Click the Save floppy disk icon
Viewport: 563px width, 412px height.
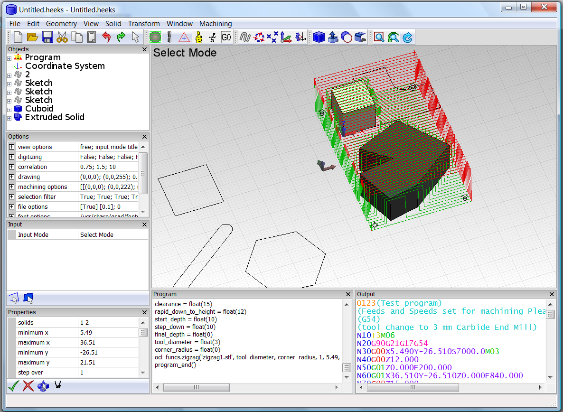click(x=47, y=37)
